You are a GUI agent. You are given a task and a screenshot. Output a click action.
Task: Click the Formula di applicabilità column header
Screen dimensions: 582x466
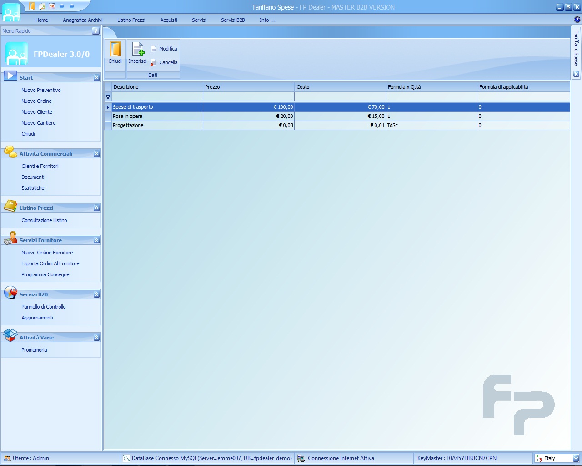(x=523, y=87)
